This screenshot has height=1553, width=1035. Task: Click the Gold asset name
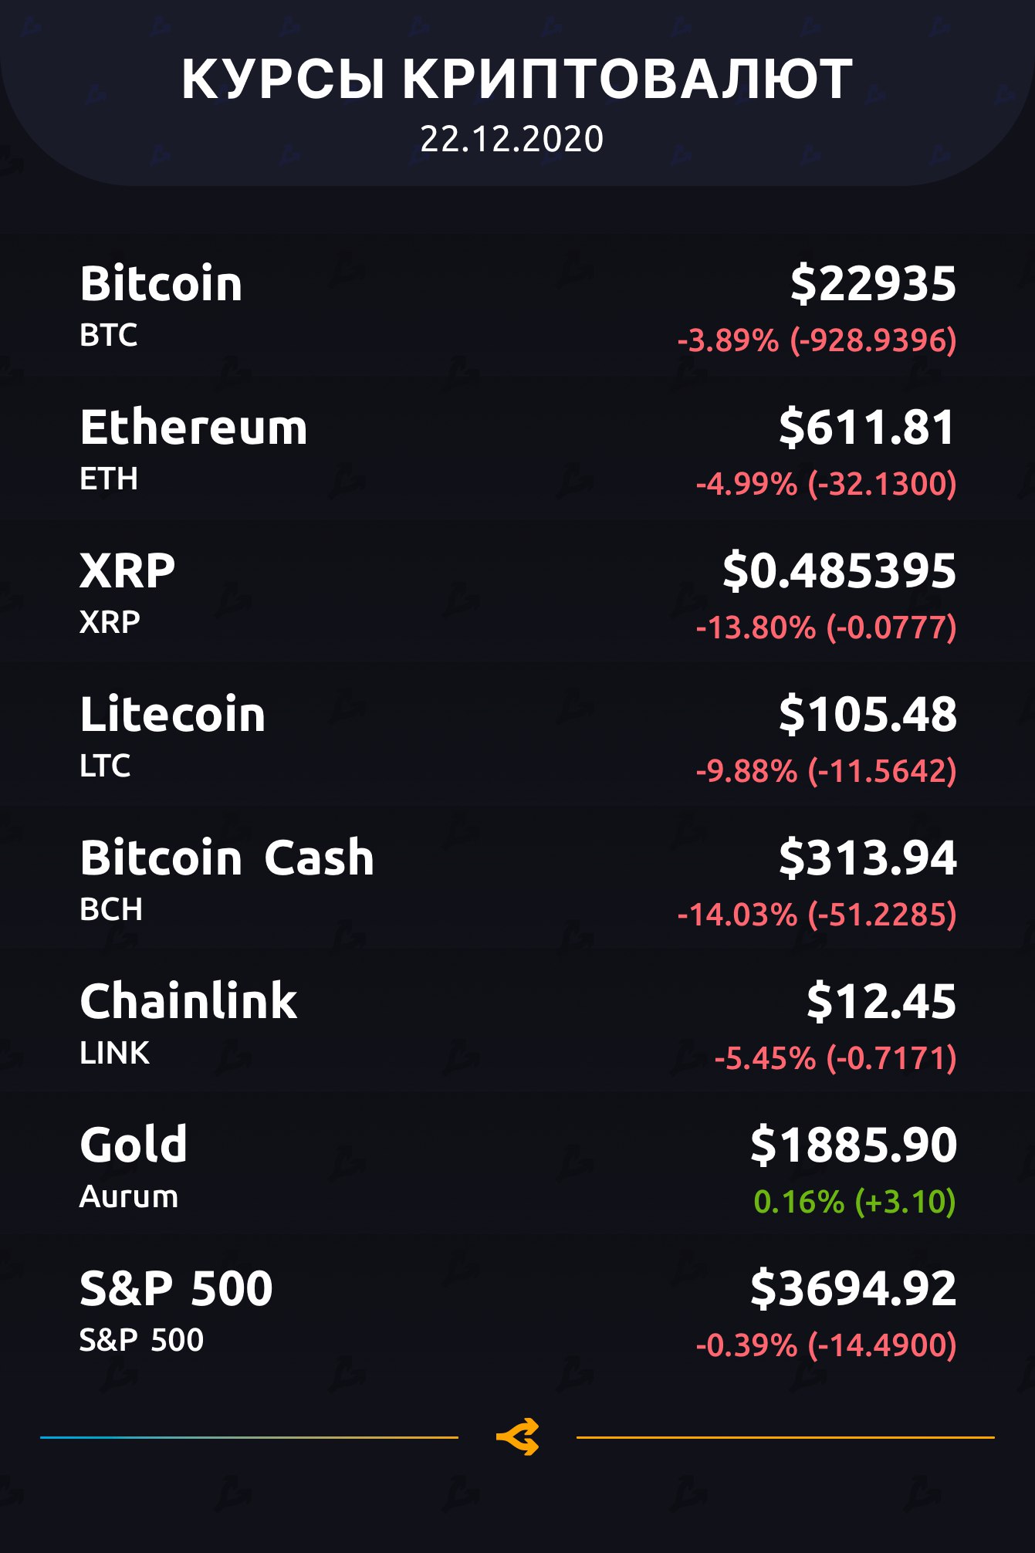coord(134,1145)
